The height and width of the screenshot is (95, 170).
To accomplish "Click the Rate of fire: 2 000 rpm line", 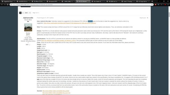I will pos(43,62).
